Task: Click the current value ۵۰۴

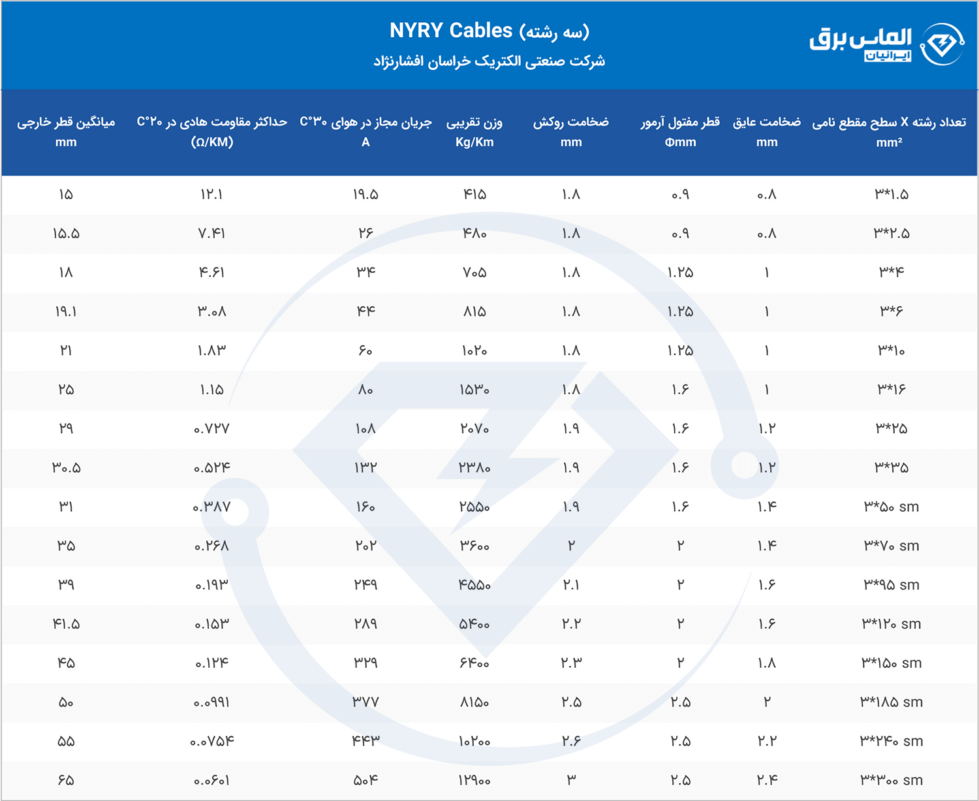Action: (365, 780)
